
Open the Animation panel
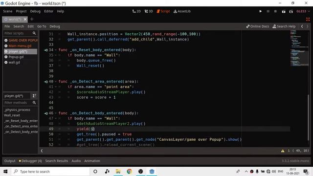tap(92, 161)
